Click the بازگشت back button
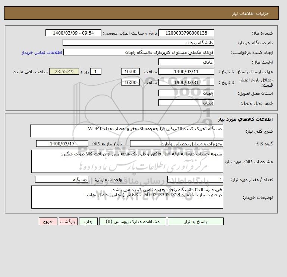 (68, 222)
